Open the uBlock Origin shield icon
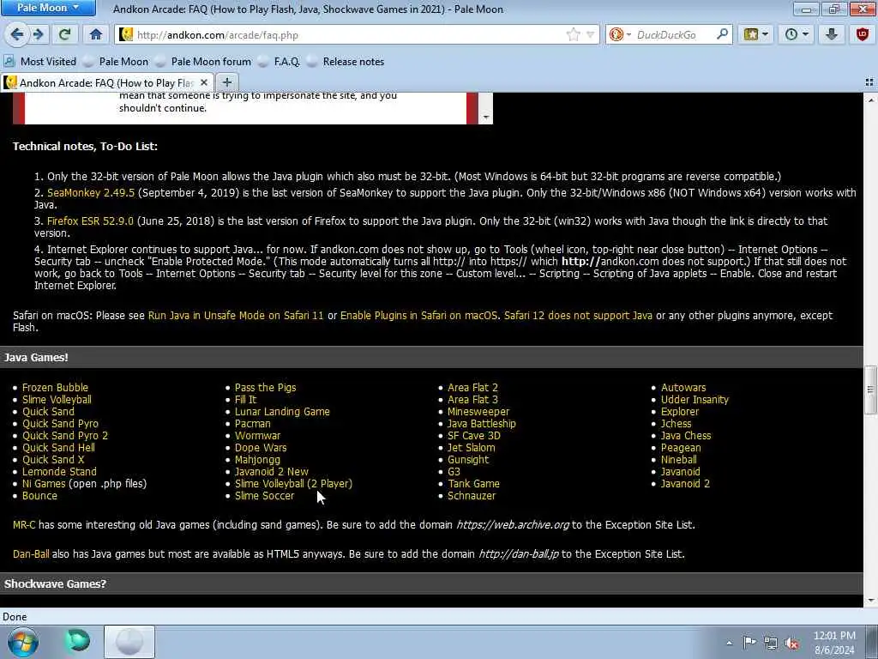Screen dimensions: 878x659 pos(863,34)
